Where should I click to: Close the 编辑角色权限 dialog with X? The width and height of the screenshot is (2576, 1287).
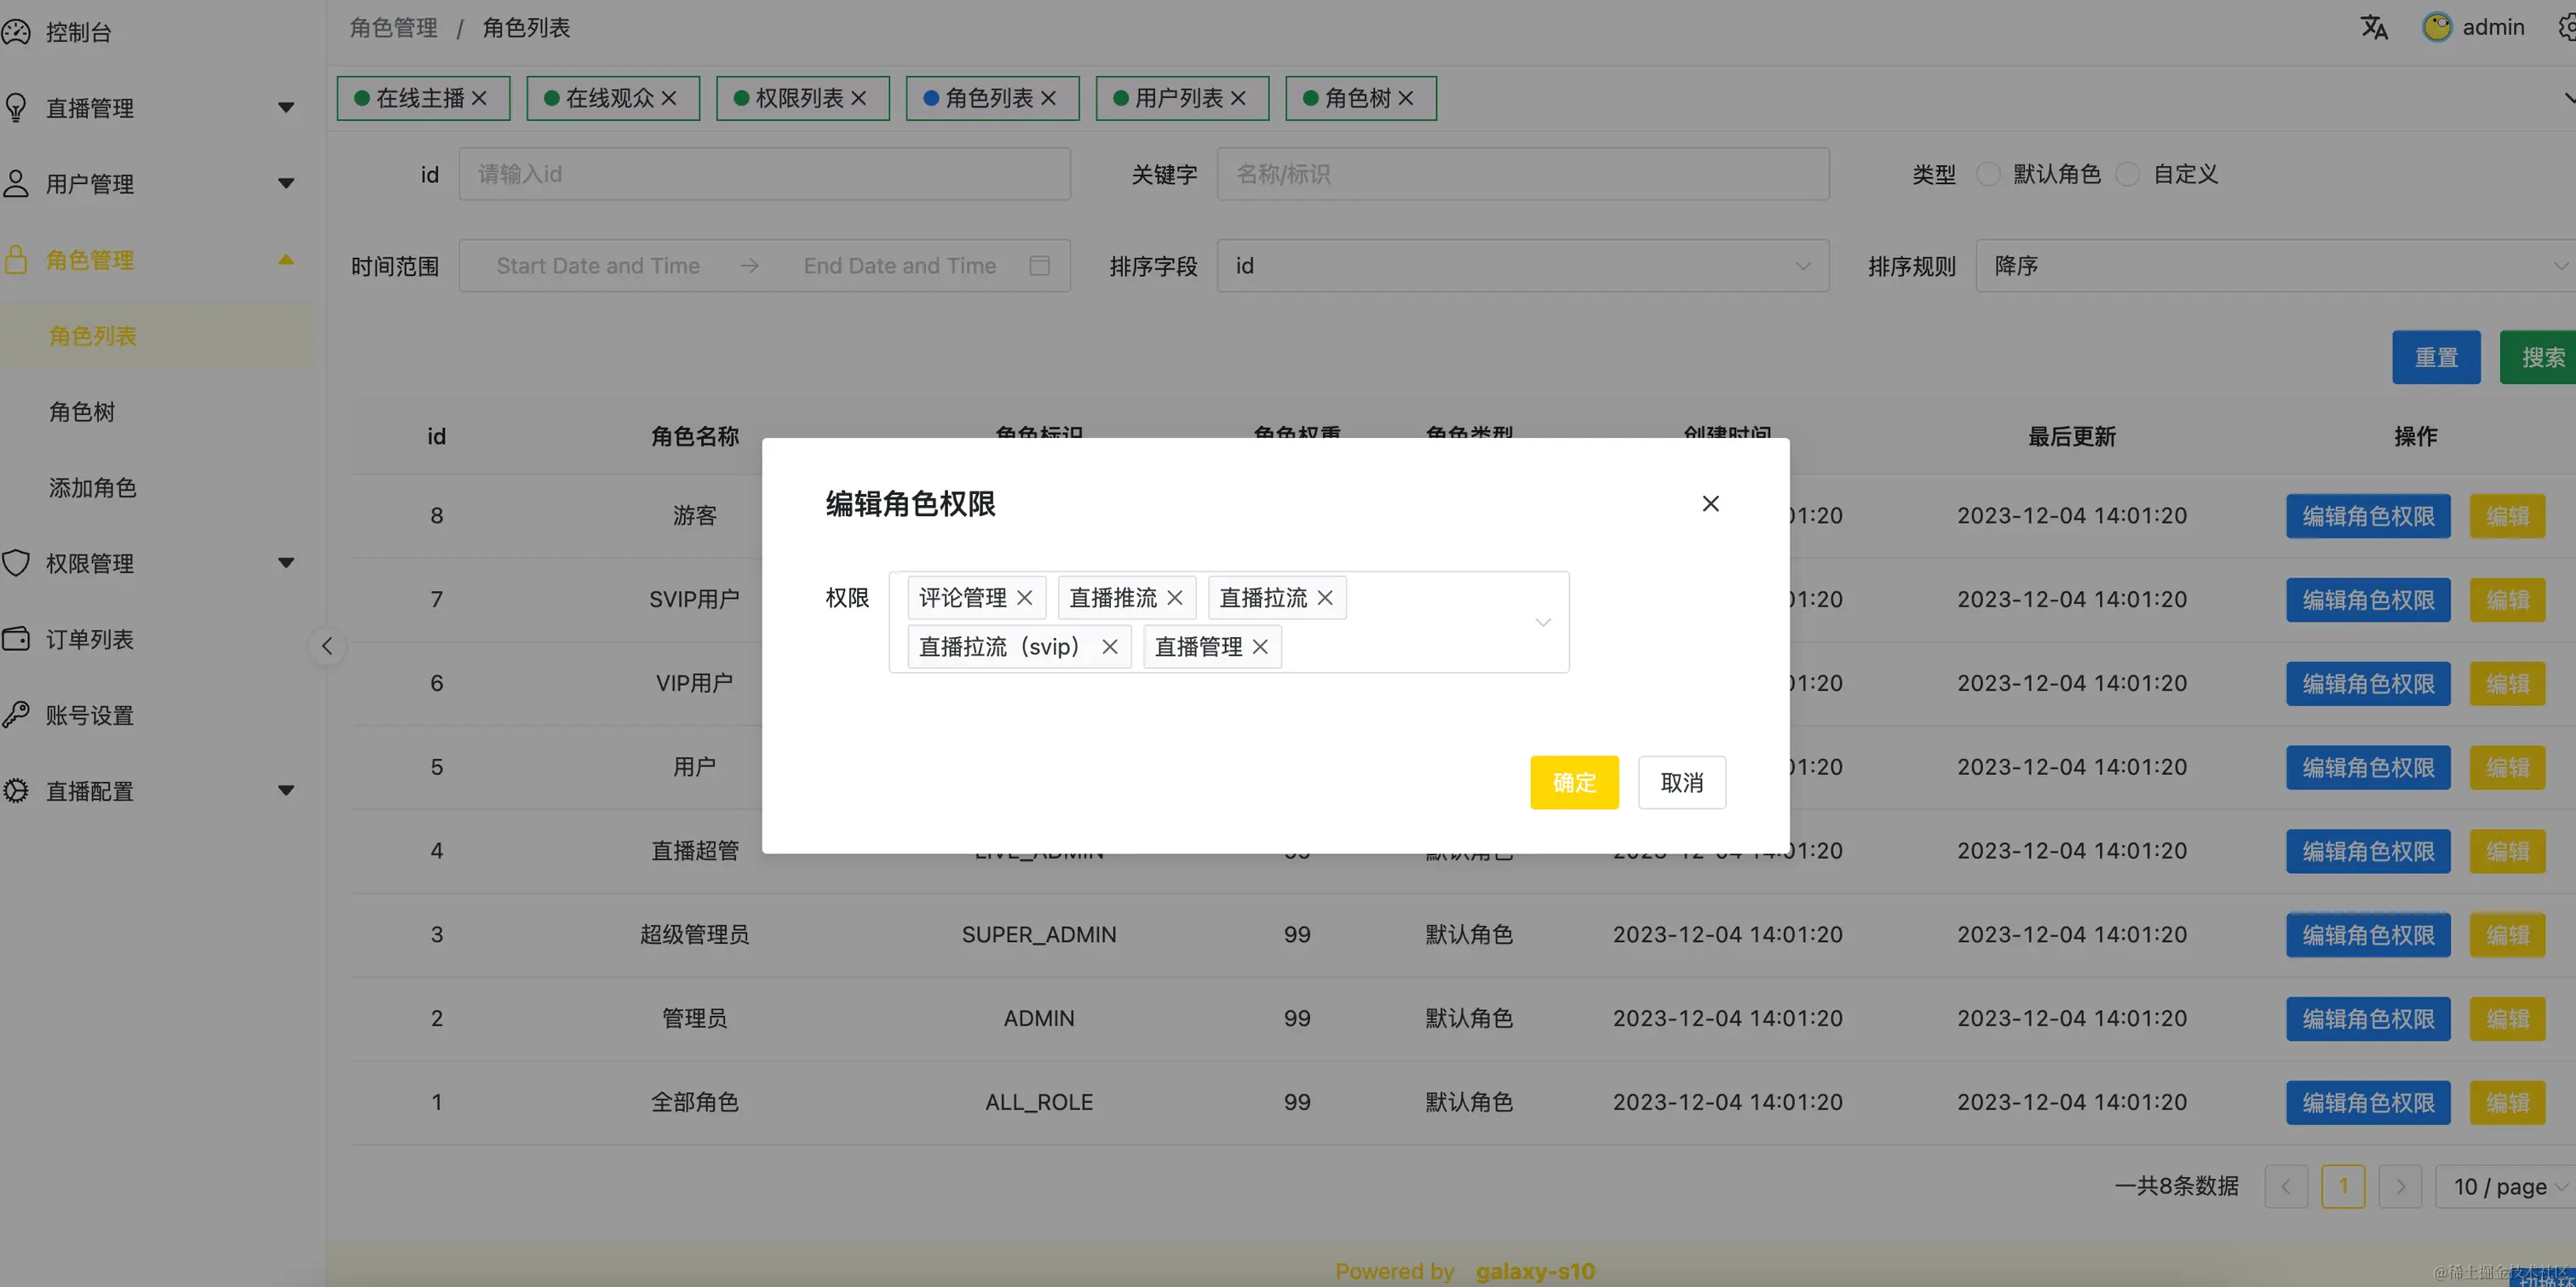tap(1710, 503)
